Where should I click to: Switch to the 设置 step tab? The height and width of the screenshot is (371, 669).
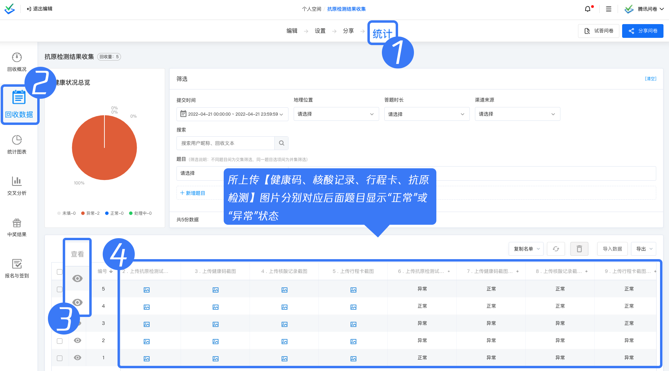click(320, 31)
